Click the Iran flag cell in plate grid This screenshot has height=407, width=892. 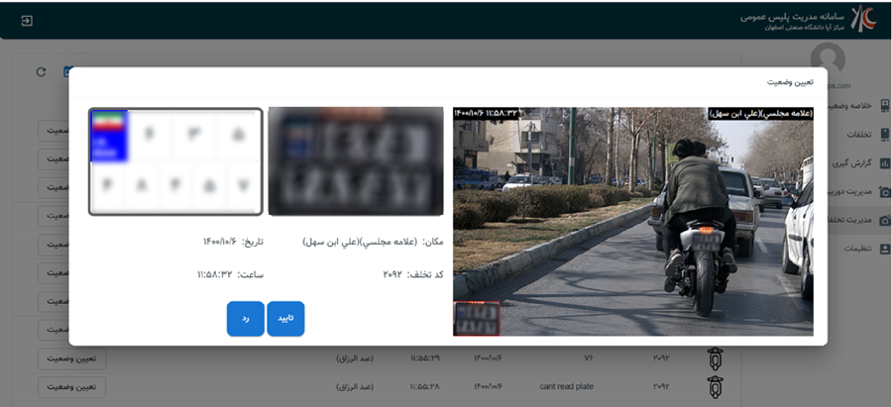pyautogui.click(x=109, y=136)
